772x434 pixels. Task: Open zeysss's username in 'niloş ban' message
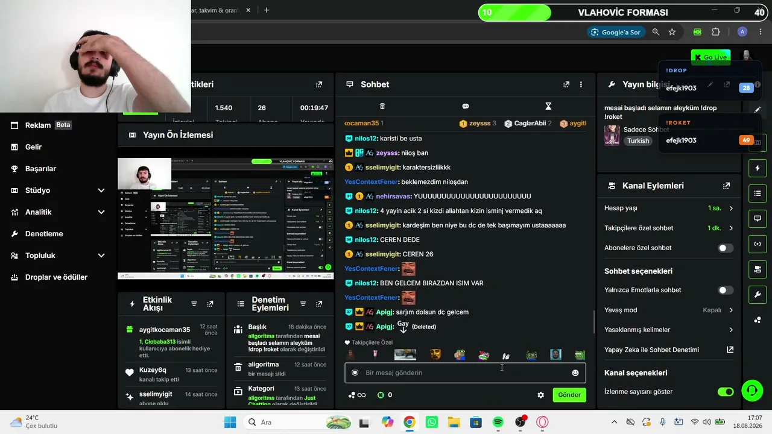pos(387,153)
